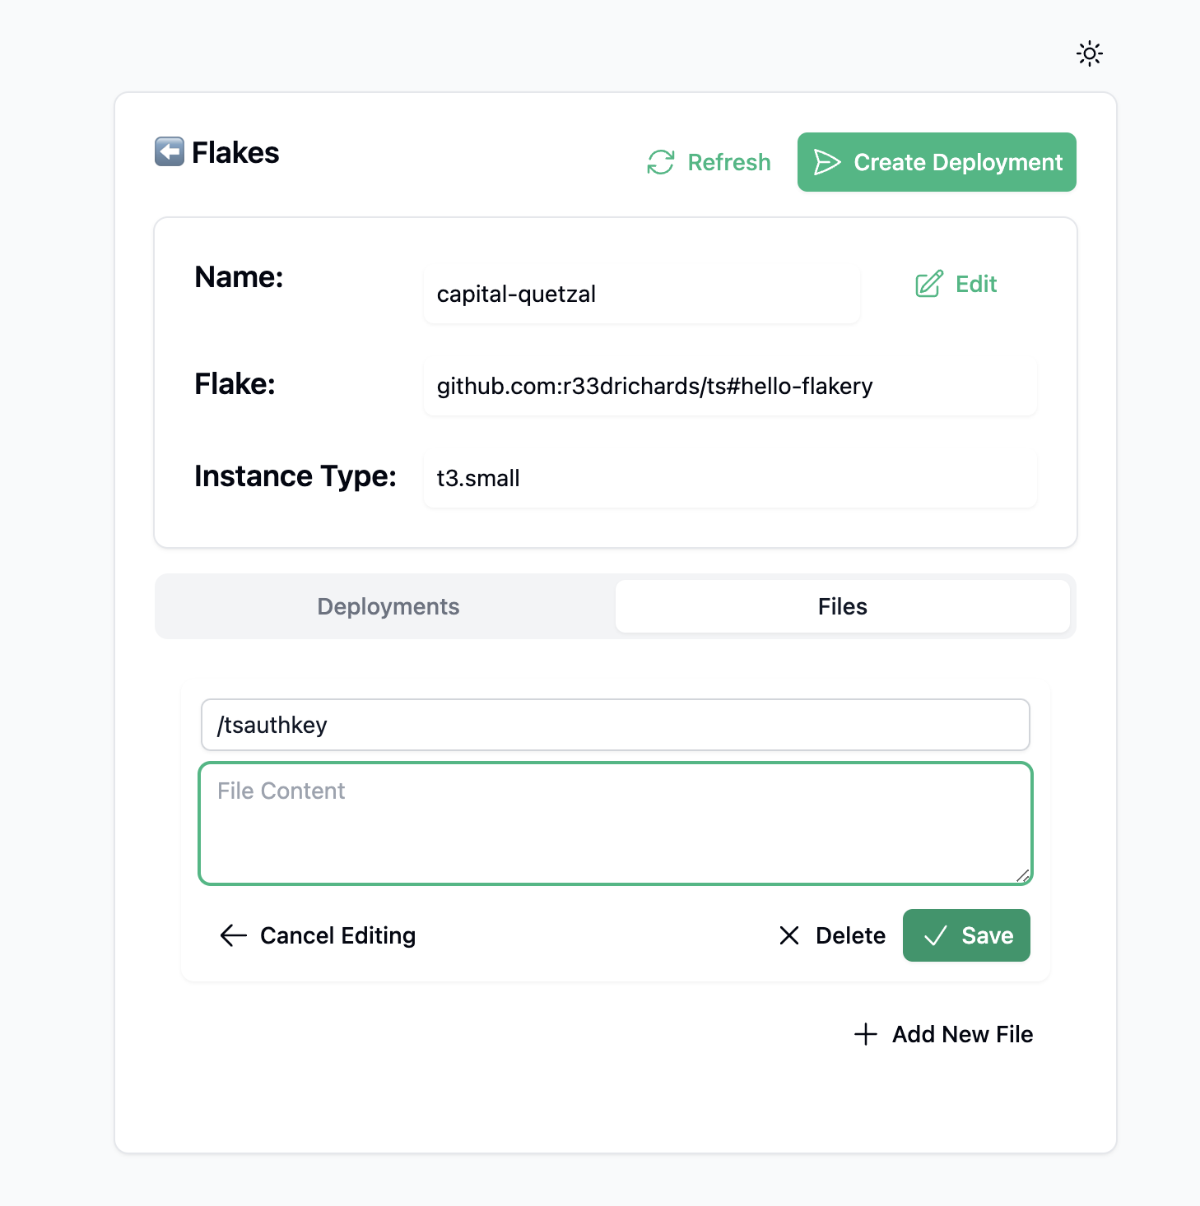The height and width of the screenshot is (1206, 1200).
Task: Click the checkmark icon on Save
Action: (936, 935)
